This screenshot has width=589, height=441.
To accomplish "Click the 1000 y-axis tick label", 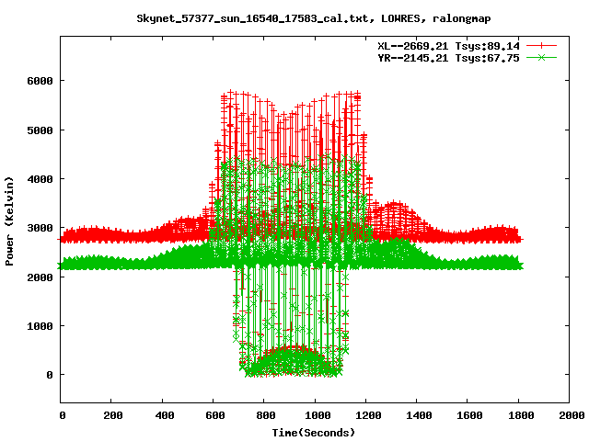I will click(x=40, y=326).
